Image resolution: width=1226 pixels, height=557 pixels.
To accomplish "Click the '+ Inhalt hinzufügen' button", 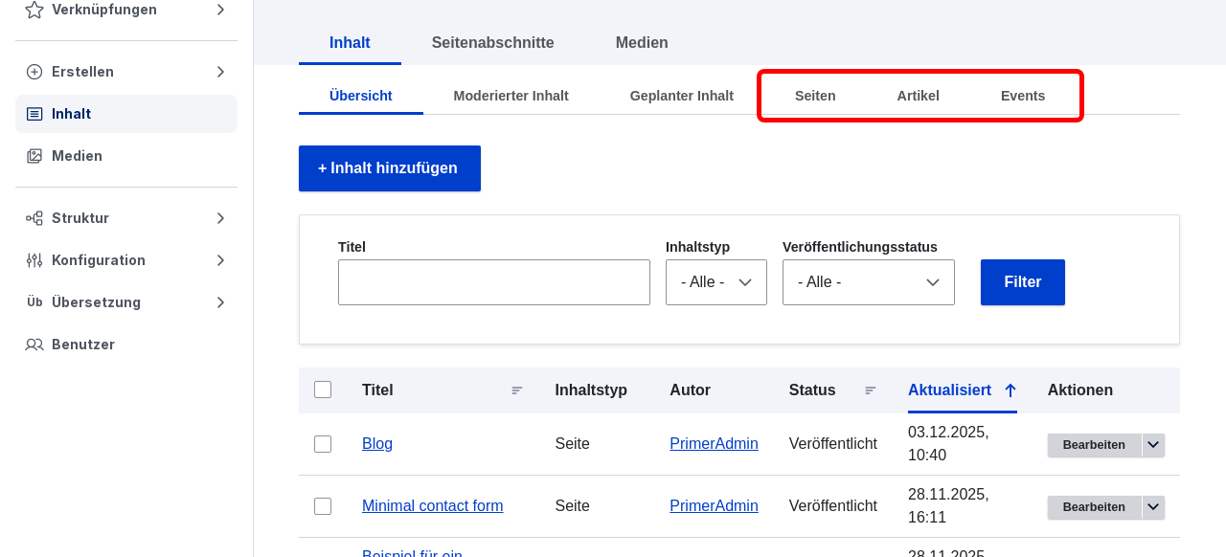I will 390,168.
